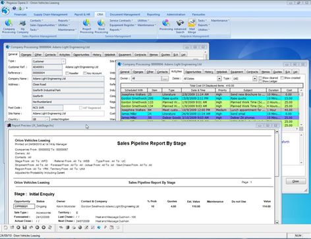Click the Report Preview window title icon
This screenshot has width=311, height=239.
click(9, 125)
